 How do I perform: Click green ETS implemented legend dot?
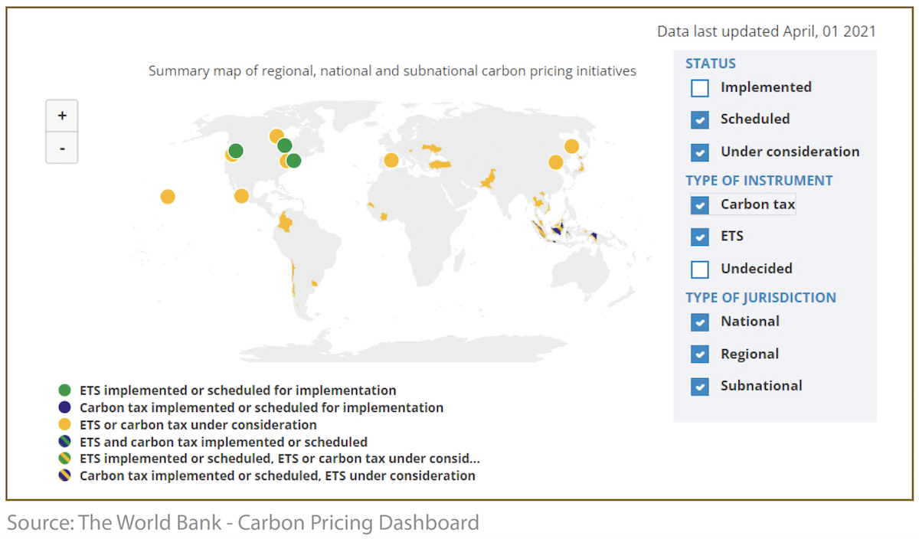point(64,390)
